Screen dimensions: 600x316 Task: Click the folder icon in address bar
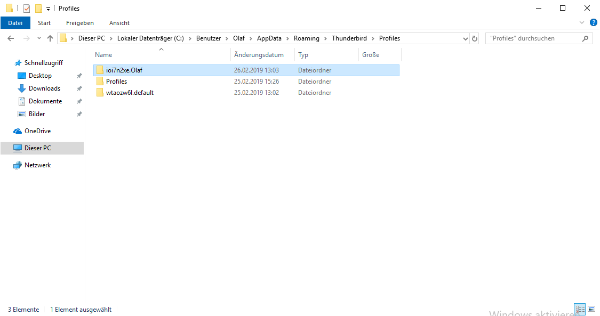pos(63,38)
